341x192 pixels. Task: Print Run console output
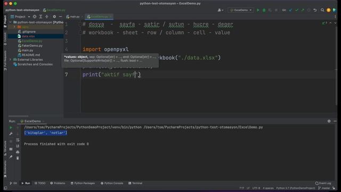tap(18, 152)
